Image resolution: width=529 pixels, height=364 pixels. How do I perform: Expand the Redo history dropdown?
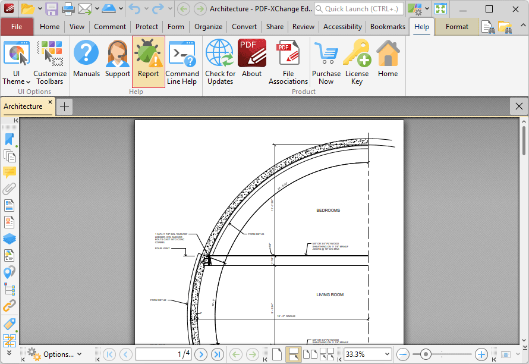pyautogui.click(x=170, y=9)
